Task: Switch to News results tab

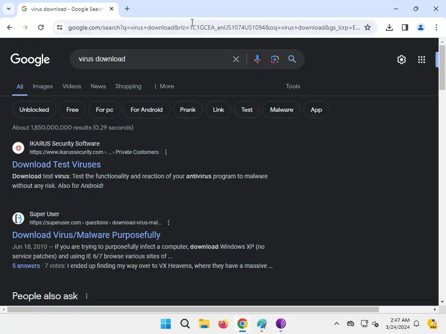Action: coord(98,87)
